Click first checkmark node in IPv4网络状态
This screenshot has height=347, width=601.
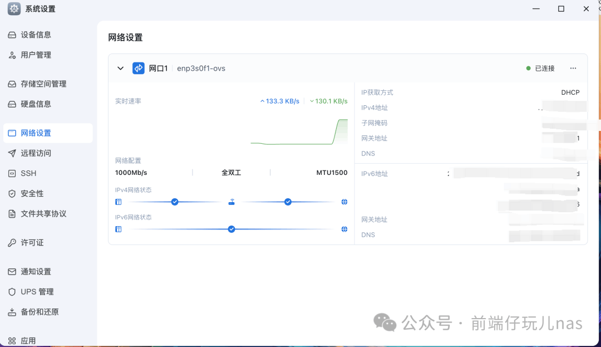tap(175, 202)
